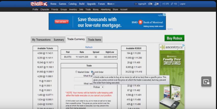Open the friend requests icon in the header

click(x=157, y=4)
